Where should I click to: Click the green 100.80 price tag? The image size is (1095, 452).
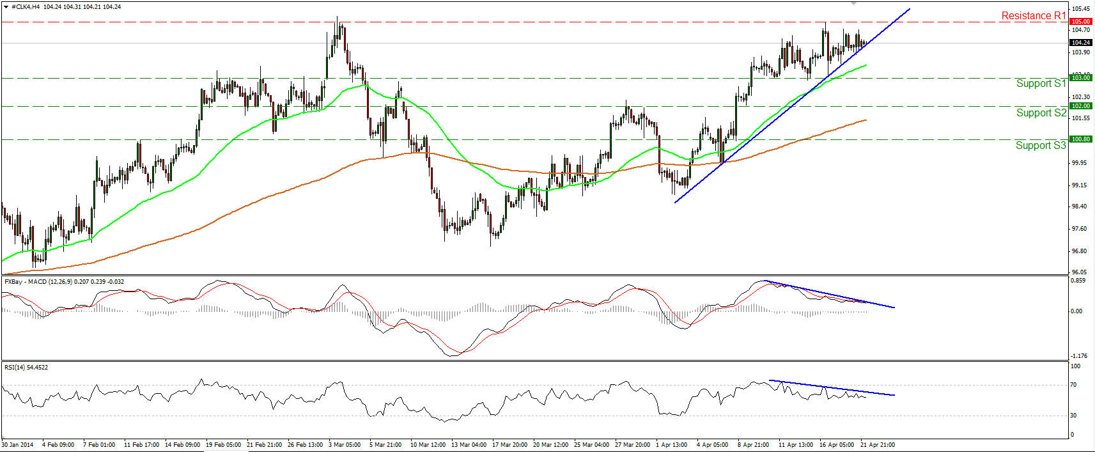[1080, 139]
